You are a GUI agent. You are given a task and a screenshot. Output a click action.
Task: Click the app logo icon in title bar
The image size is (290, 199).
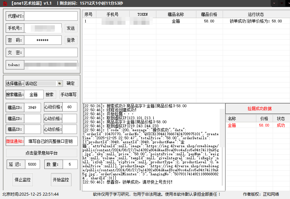tap(5, 3)
